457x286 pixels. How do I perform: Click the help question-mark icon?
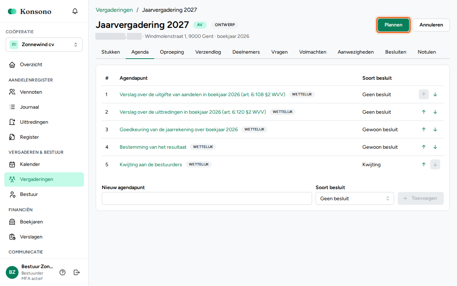(62, 272)
